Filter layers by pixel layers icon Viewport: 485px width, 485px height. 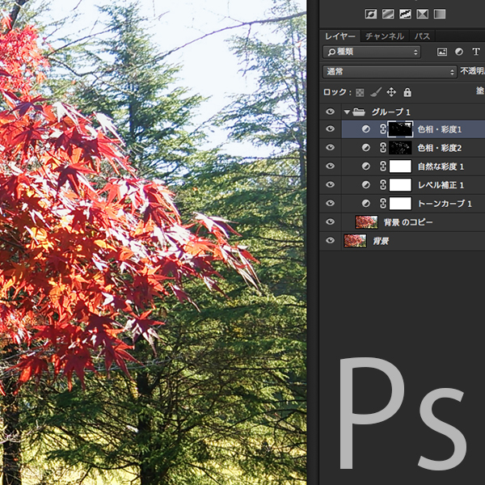click(442, 52)
